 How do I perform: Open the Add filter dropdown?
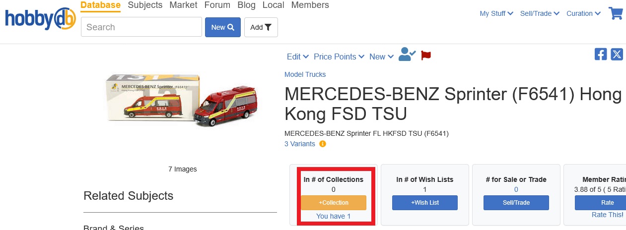[261, 27]
